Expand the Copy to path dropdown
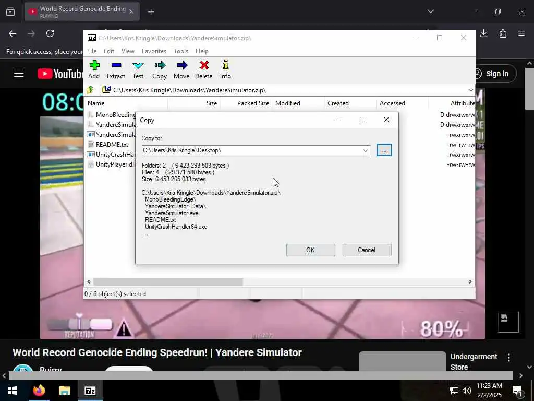Image resolution: width=534 pixels, height=401 pixels. 365,150
